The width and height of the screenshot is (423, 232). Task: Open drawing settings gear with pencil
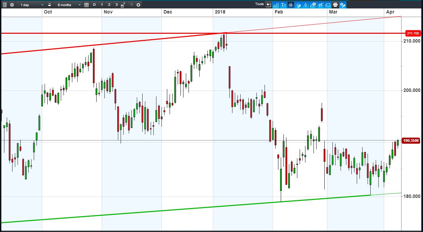343,5
